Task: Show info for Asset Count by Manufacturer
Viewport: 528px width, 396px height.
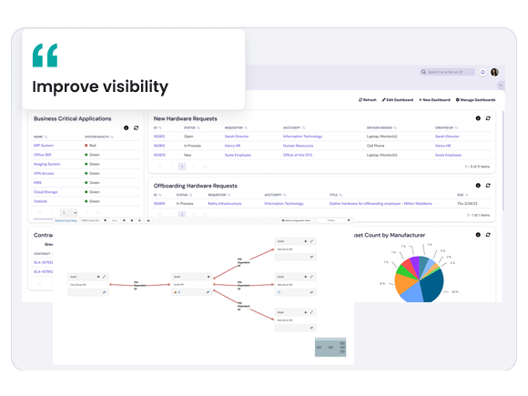Action: [478, 235]
